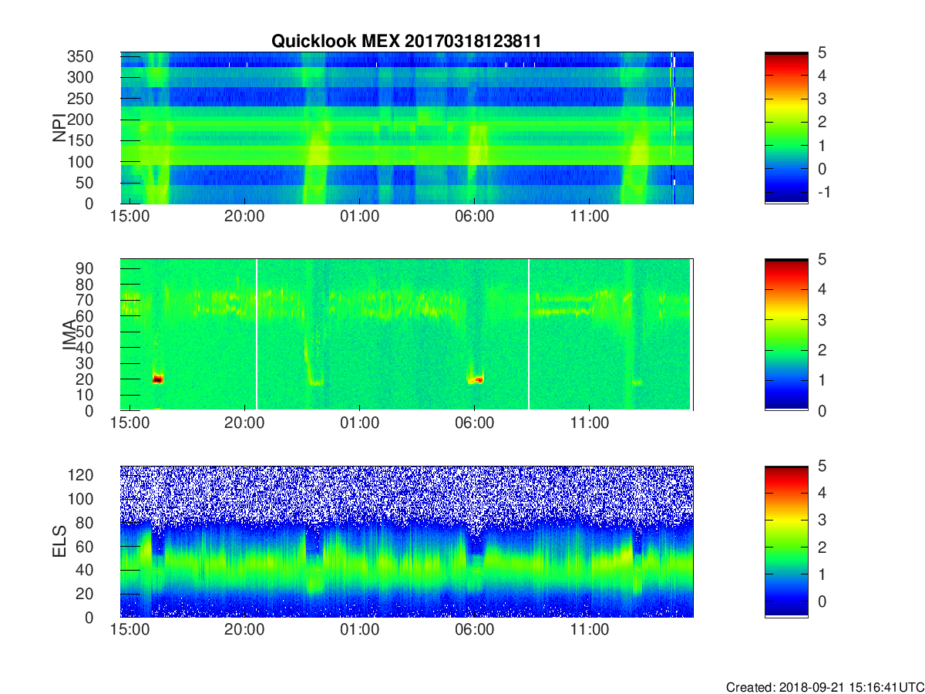Click the red IMA hotspot near 06:00
925x694 pixels.
[x=478, y=379]
